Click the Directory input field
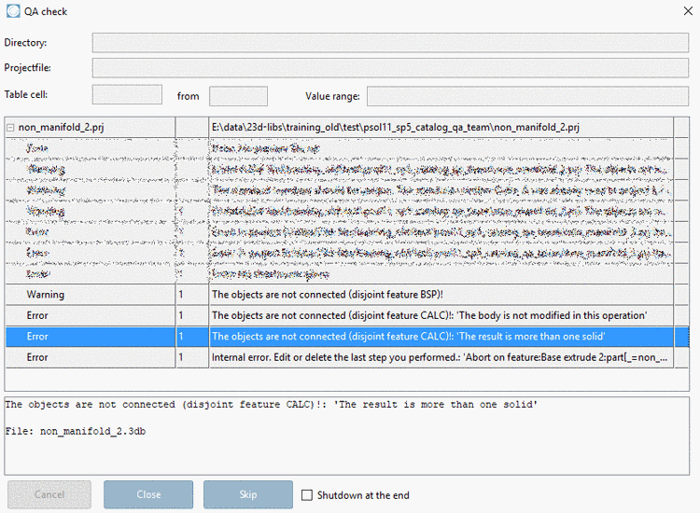700x513 pixels. pos(390,43)
